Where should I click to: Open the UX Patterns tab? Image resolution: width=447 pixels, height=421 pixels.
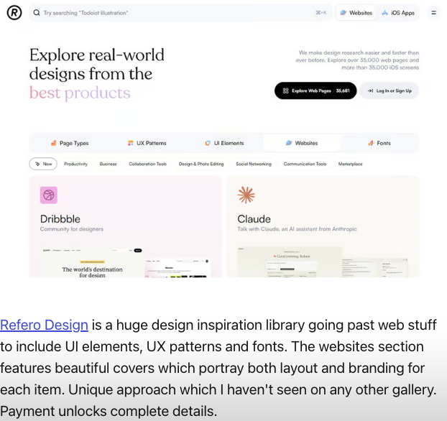[x=147, y=143]
